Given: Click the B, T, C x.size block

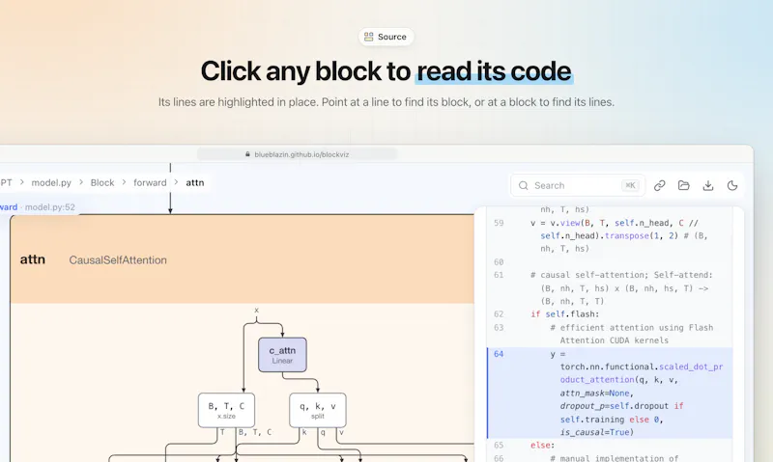Looking at the screenshot, I should 226,410.
